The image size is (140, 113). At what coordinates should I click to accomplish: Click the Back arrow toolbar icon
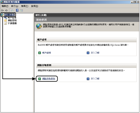tap(2, 11)
